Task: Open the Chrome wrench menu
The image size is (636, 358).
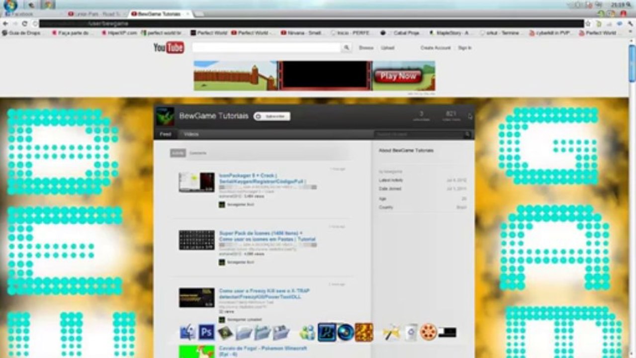Action: [630, 23]
